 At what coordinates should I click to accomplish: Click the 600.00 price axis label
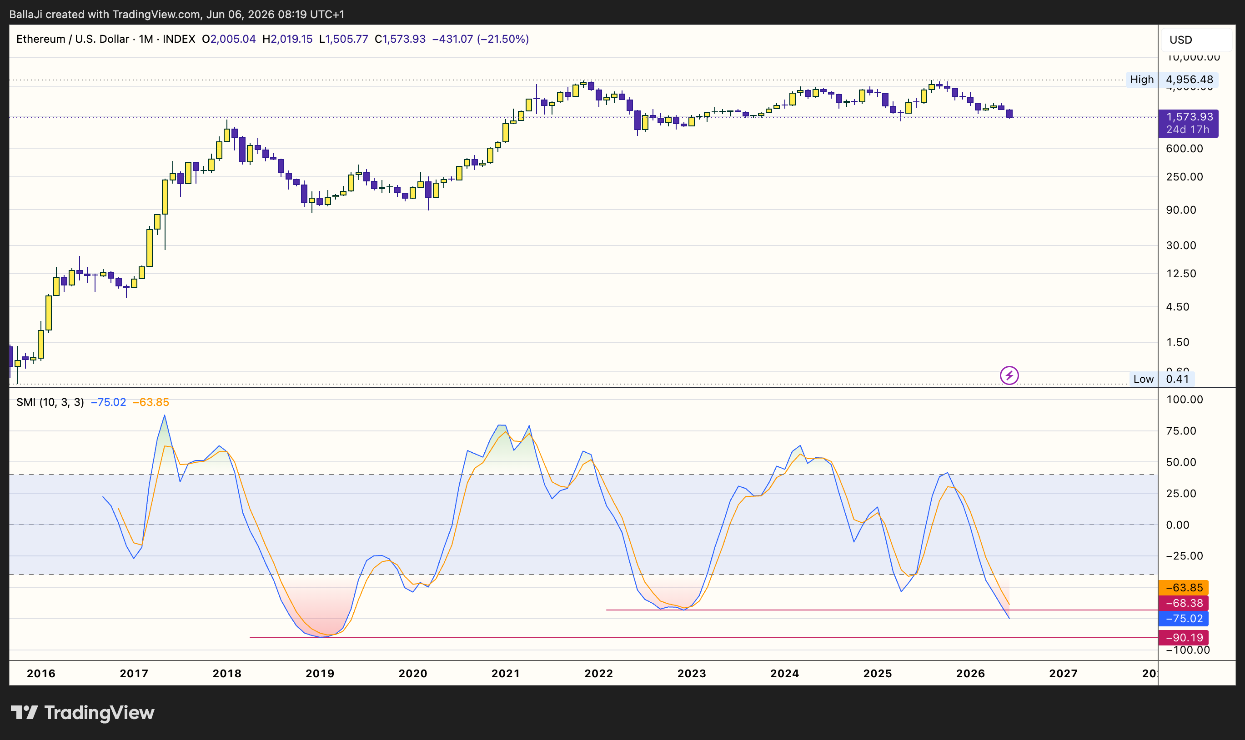click(x=1185, y=149)
